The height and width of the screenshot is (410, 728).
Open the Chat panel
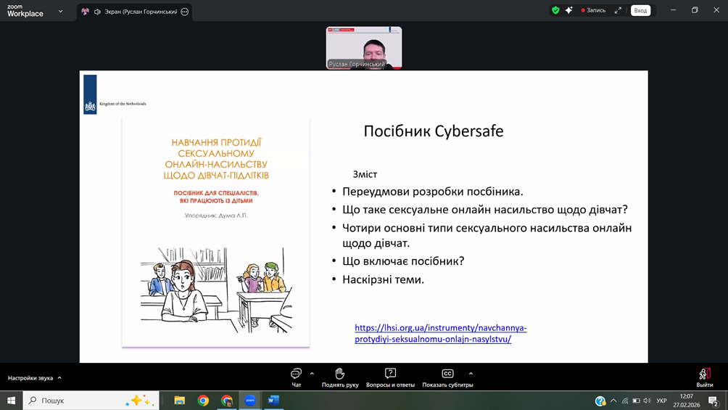pyautogui.click(x=296, y=377)
